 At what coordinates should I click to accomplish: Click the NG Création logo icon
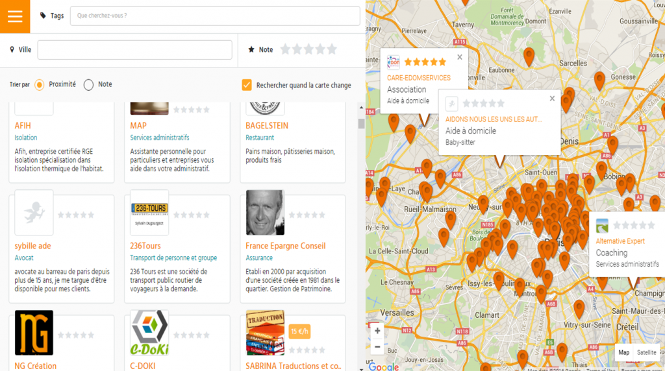34,333
